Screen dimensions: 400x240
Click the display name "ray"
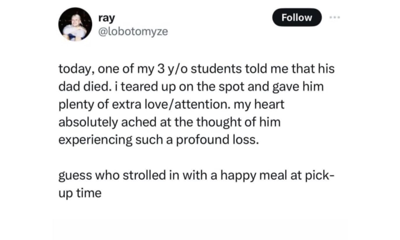coord(107,18)
